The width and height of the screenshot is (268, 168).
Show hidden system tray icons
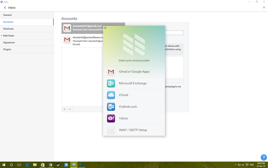click(236, 165)
